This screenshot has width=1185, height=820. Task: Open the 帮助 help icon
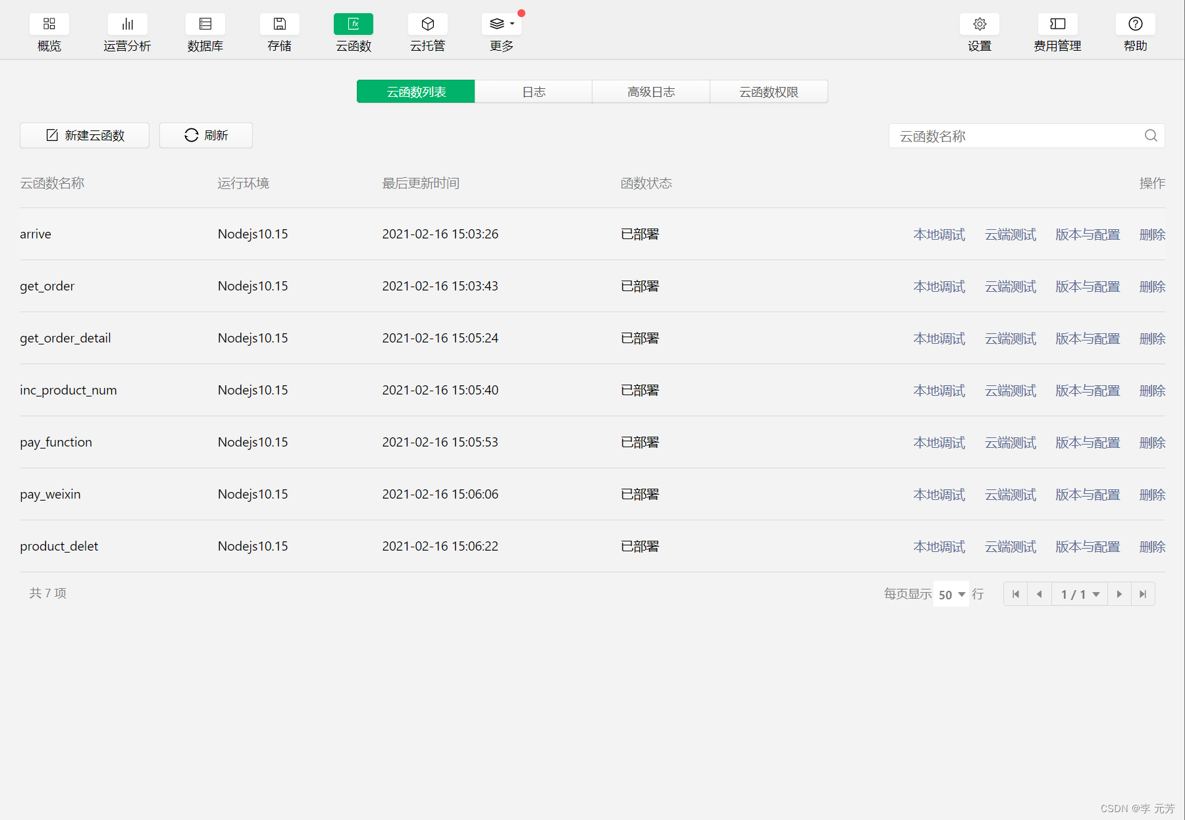1136,24
